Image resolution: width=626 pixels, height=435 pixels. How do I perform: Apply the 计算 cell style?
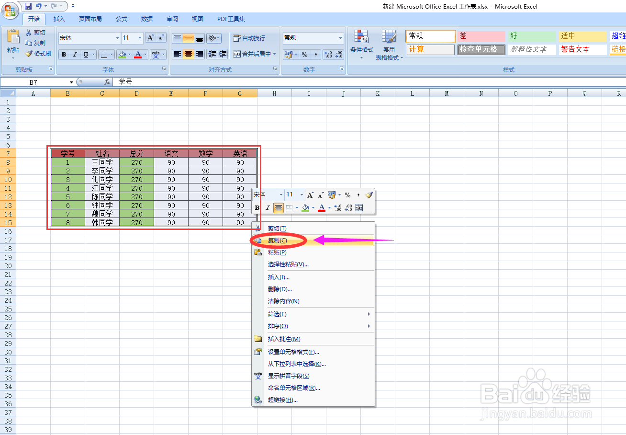[431, 49]
